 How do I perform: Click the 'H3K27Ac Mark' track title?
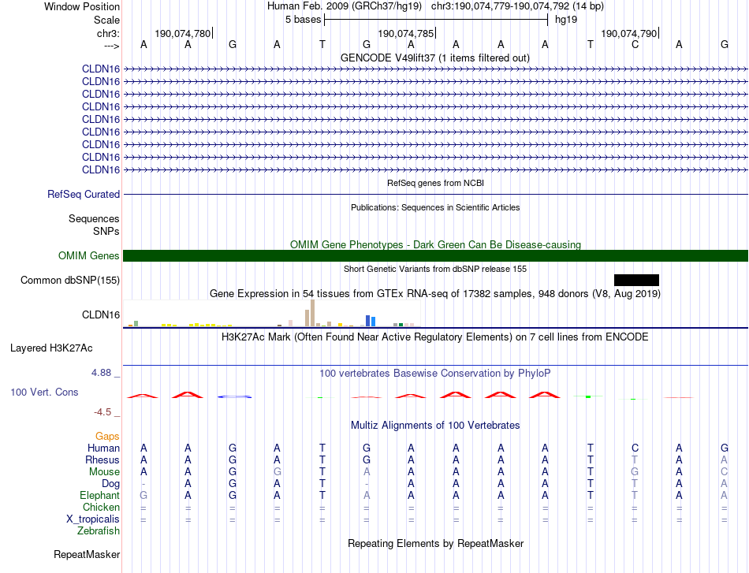[435, 337]
